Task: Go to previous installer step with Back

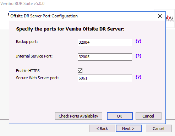Action: pyautogui.click(x=102, y=129)
